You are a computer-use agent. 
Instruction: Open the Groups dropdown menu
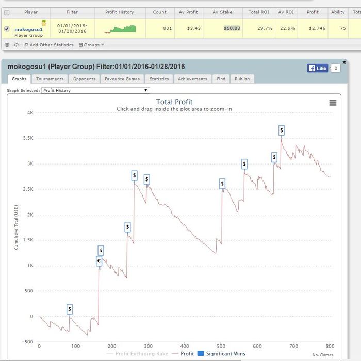pos(91,45)
